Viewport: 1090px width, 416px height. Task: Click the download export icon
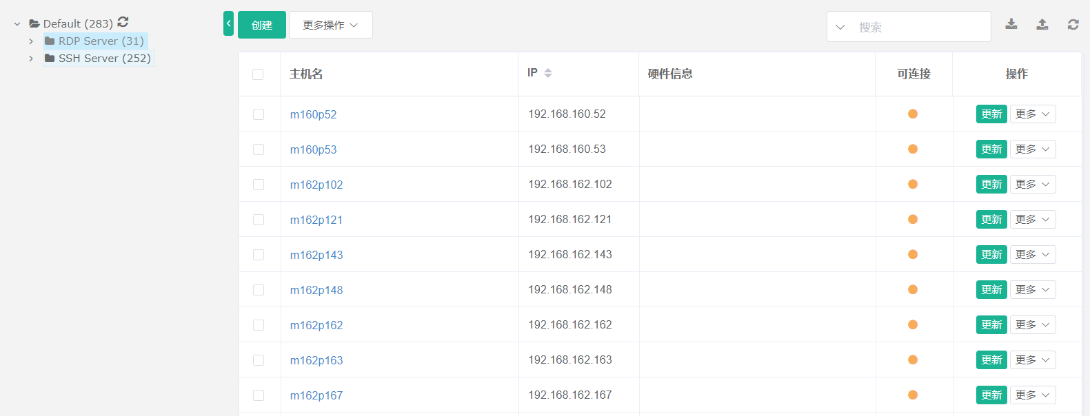(x=1011, y=24)
